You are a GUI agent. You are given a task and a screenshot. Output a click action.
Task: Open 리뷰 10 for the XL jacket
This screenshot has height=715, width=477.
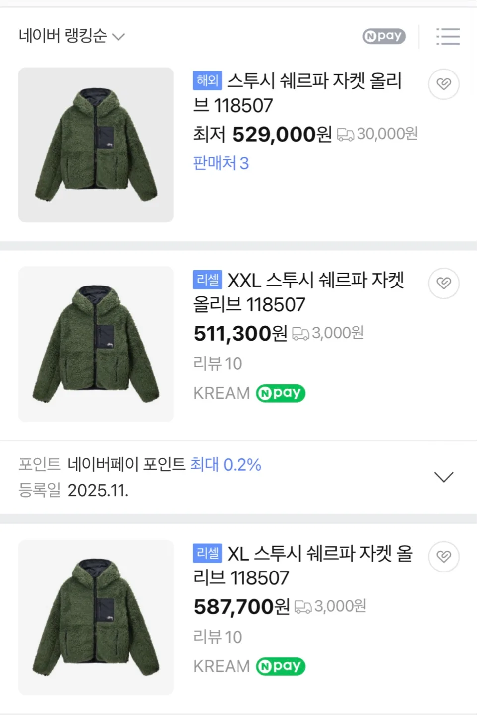(x=218, y=637)
